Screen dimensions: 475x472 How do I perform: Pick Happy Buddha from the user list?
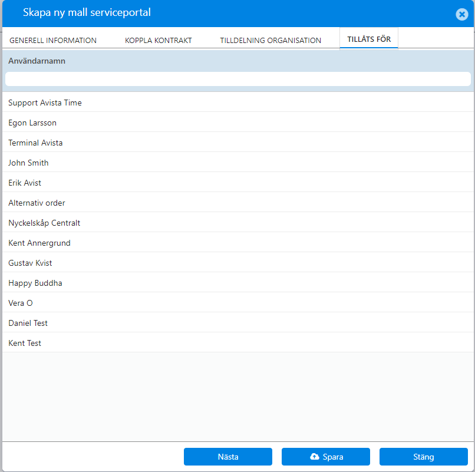pos(238,283)
